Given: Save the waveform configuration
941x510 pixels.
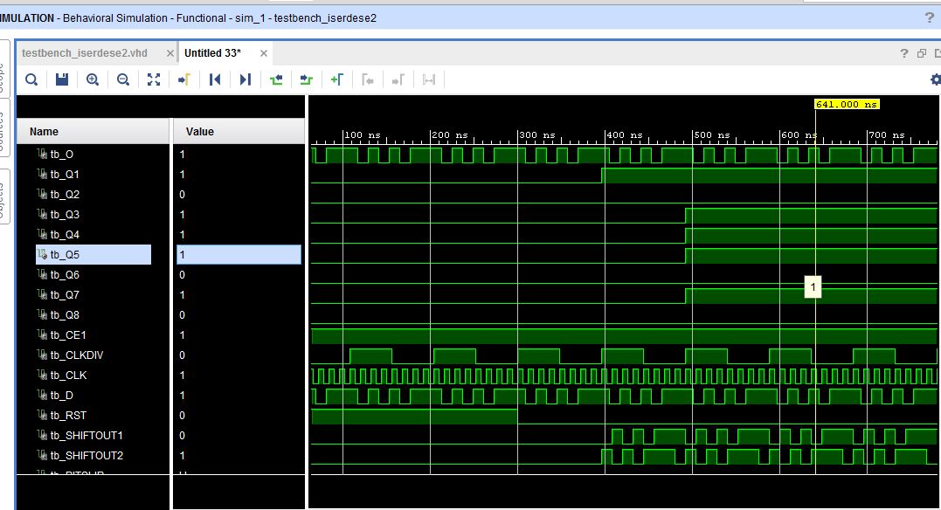Looking at the screenshot, I should [x=62, y=79].
